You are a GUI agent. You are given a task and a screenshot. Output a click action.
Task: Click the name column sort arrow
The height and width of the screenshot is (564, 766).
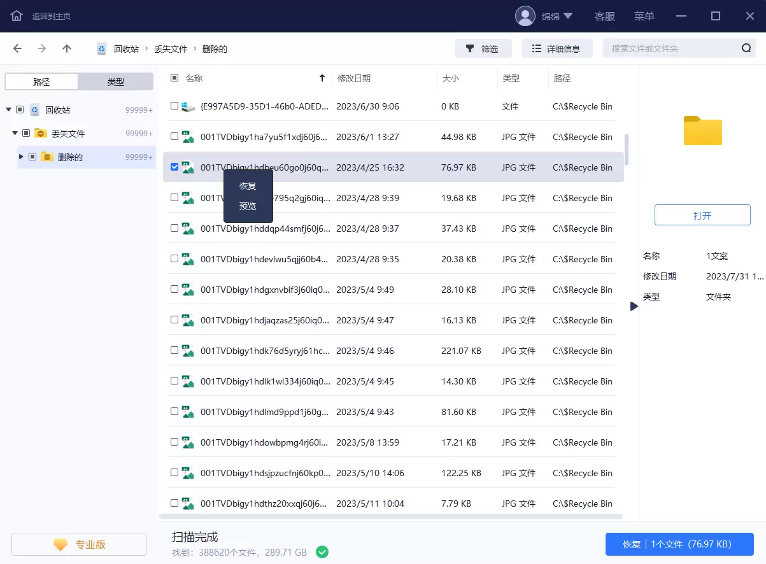322,78
